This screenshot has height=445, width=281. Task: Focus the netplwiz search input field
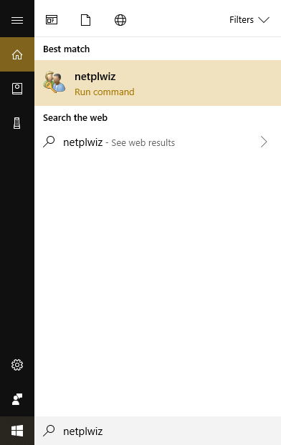(158, 431)
